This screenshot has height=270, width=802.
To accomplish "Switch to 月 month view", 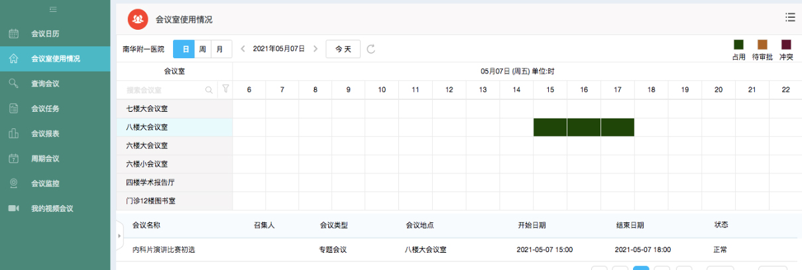I will [221, 49].
